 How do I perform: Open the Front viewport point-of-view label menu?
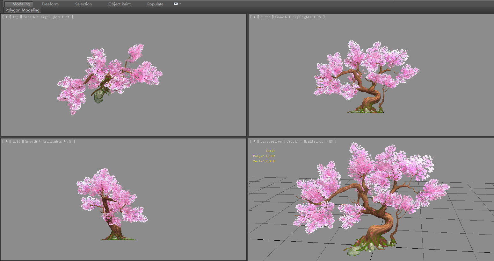click(x=265, y=17)
